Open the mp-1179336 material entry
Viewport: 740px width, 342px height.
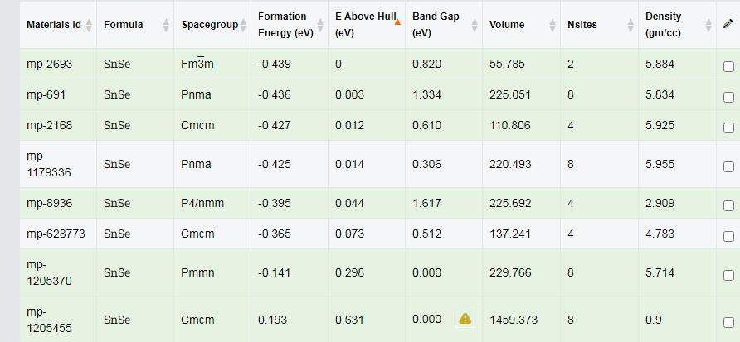(x=51, y=164)
